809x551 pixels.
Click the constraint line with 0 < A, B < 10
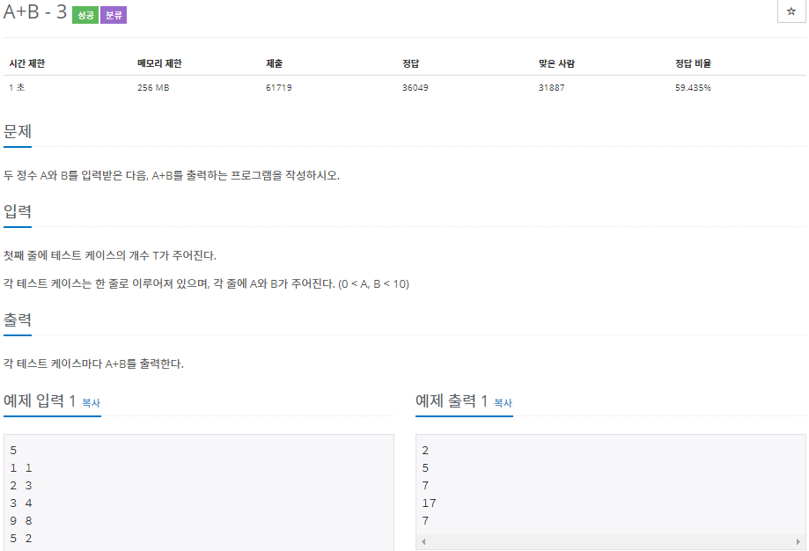[x=206, y=283]
